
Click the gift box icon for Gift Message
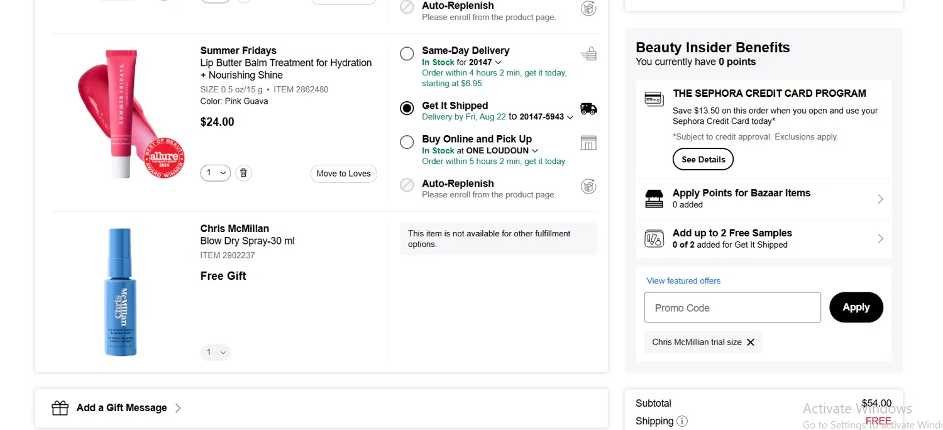click(x=60, y=408)
